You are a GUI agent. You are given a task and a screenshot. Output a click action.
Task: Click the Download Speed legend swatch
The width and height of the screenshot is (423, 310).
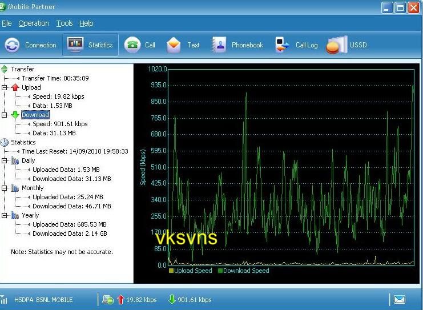[220, 271]
